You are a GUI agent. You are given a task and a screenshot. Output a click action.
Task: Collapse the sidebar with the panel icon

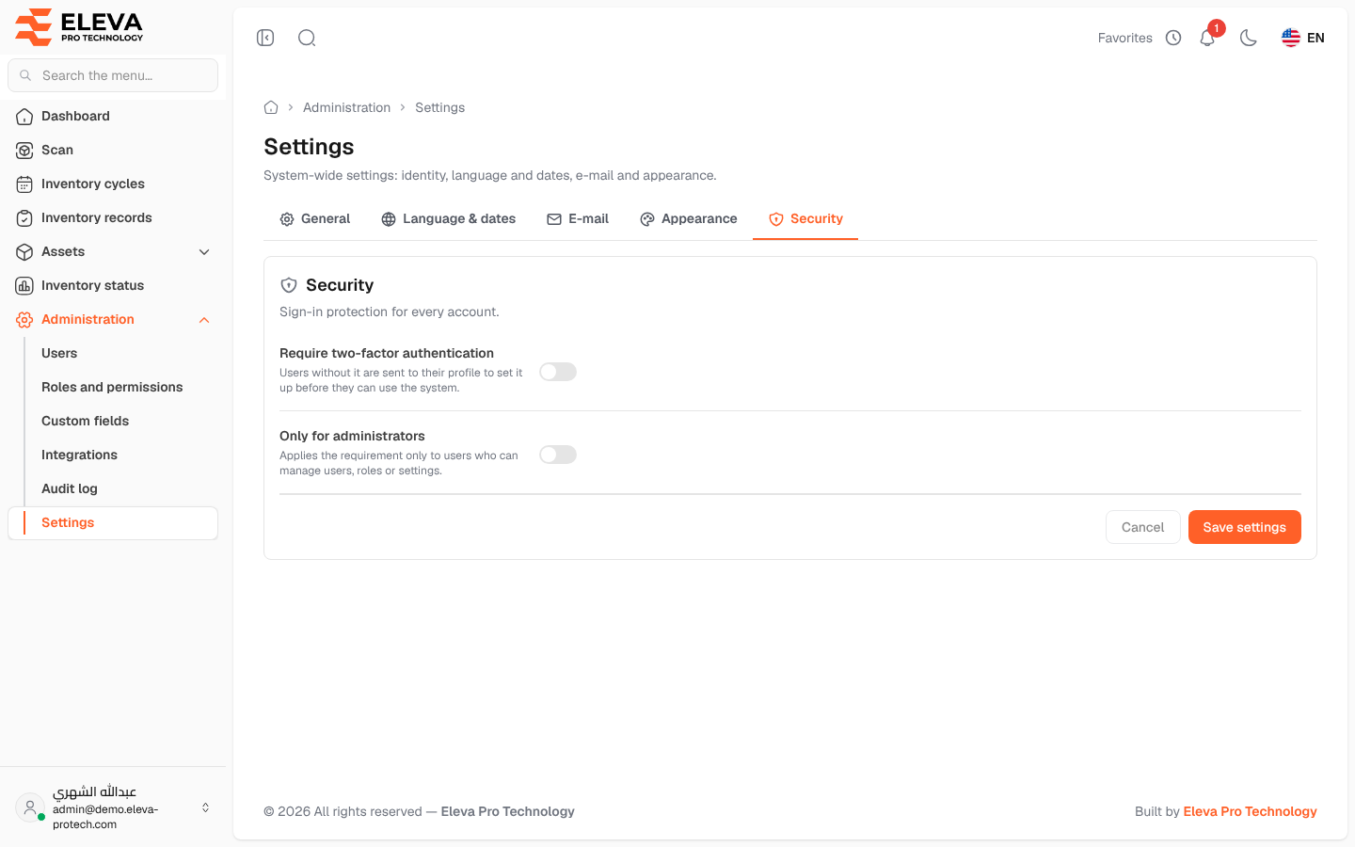click(x=265, y=38)
